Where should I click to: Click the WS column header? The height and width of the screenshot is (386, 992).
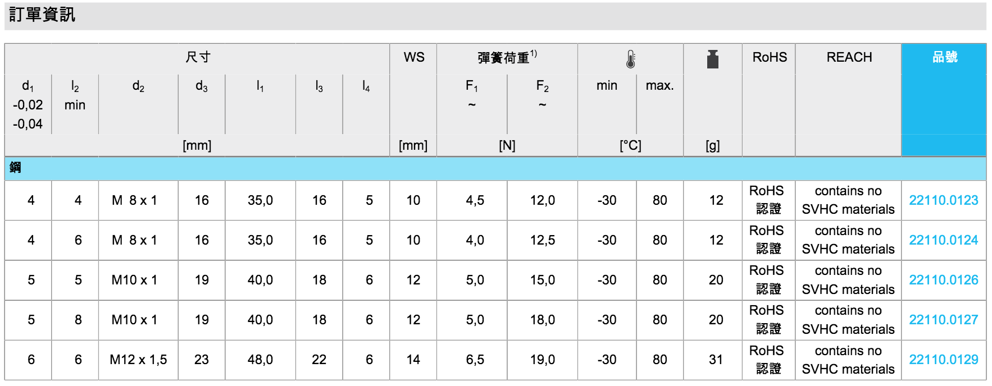click(414, 57)
